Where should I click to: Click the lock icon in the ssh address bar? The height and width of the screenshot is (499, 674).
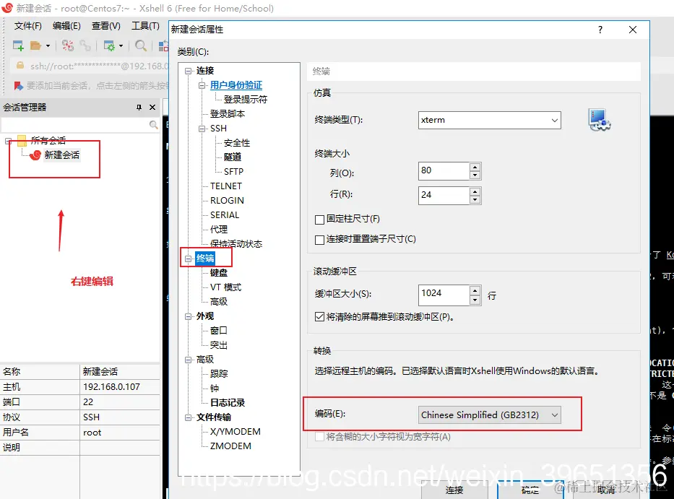20,66
